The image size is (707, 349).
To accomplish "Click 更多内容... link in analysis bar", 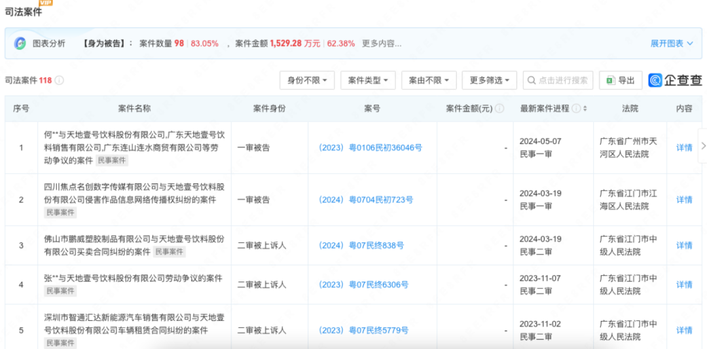I will (382, 44).
